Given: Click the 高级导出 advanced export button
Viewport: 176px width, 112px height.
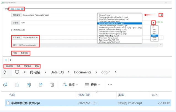Looking at the screenshot, I should [25, 53].
